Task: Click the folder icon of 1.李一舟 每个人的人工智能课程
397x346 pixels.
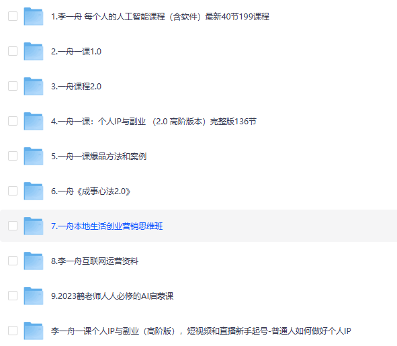Action: (x=34, y=17)
